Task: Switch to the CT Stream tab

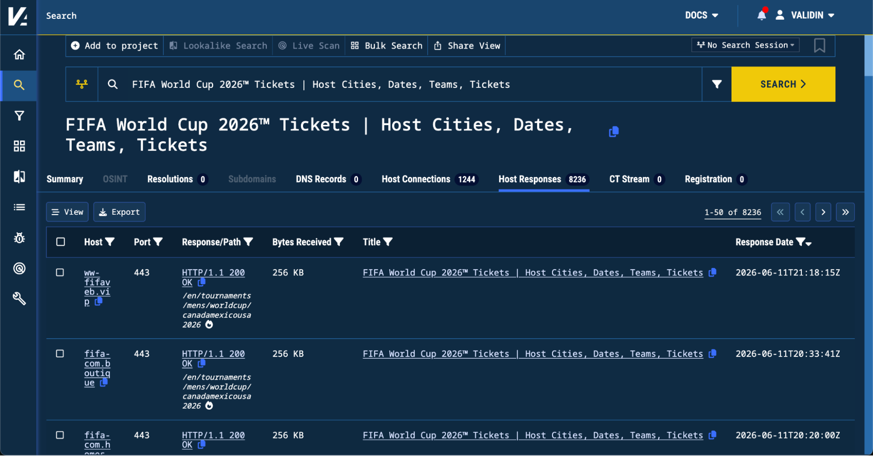Action: [x=637, y=179]
